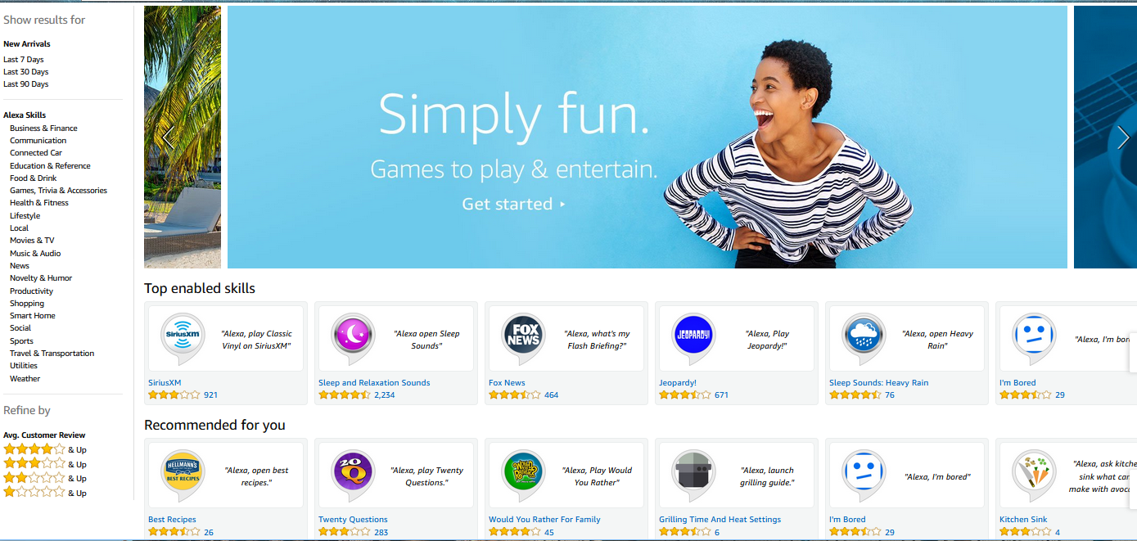The height and width of the screenshot is (541, 1137).
Task: Open Sleep and Relaxation Sounds title link
Action: [374, 382]
